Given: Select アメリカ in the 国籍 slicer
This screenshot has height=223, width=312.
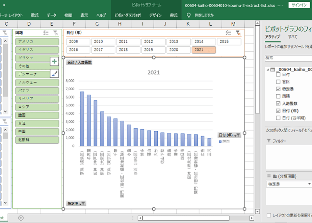Looking at the screenshot, I should coord(37,42).
